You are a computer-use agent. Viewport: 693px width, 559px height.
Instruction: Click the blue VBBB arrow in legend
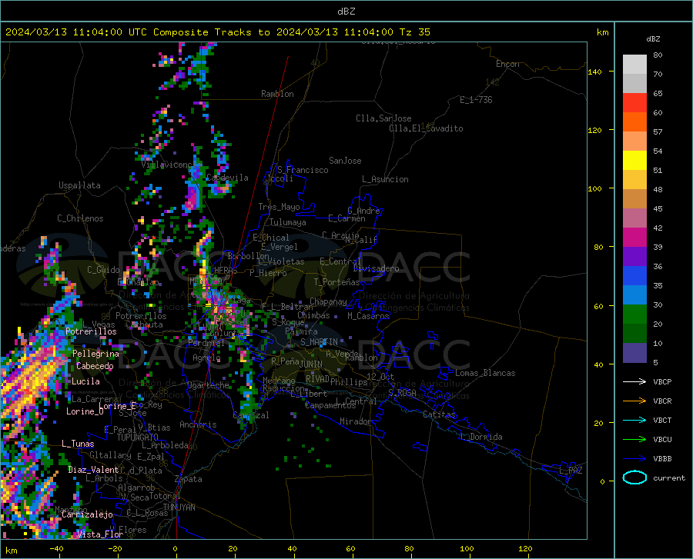point(634,459)
